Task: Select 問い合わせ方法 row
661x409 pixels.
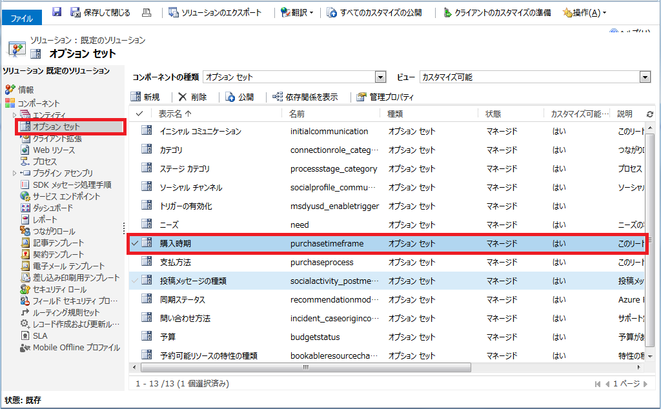Action: [x=387, y=319]
